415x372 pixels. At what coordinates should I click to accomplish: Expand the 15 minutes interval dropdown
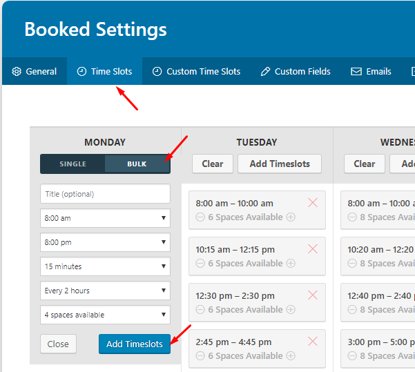[x=105, y=266]
